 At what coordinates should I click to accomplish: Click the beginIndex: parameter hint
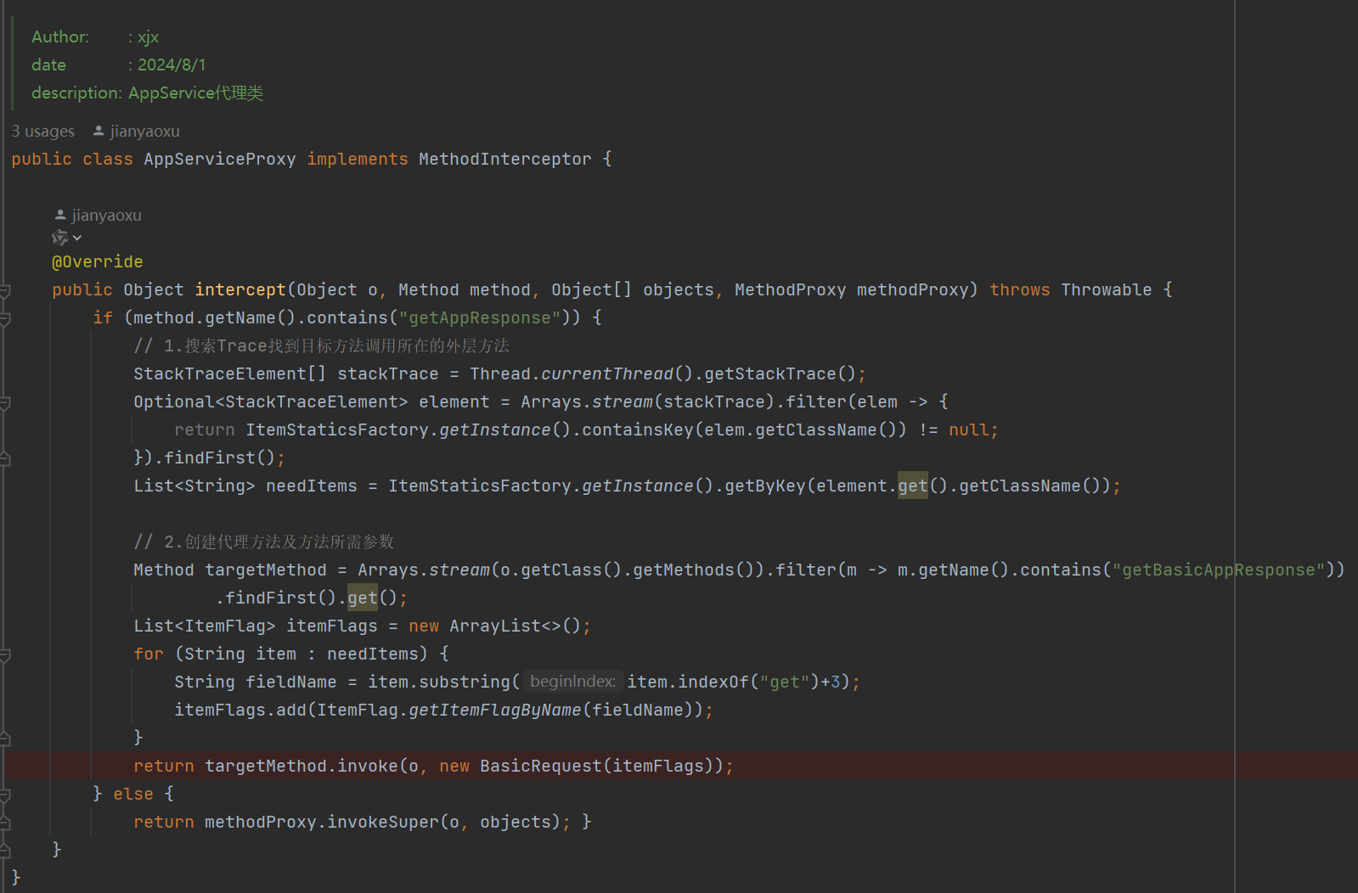pyautogui.click(x=573, y=682)
